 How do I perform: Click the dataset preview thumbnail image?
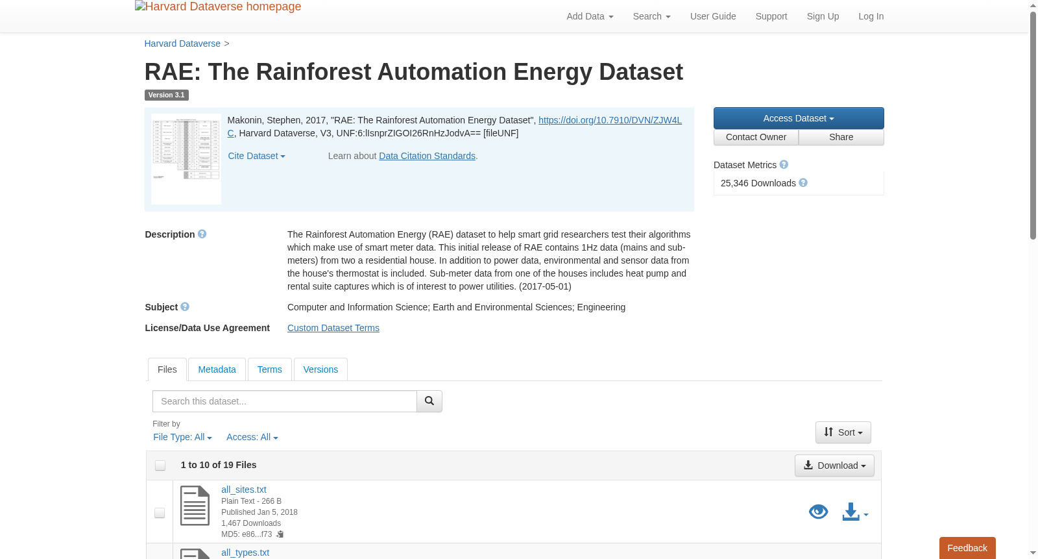click(186, 159)
